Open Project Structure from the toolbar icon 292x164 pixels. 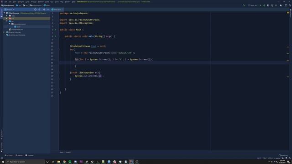(281, 5)
